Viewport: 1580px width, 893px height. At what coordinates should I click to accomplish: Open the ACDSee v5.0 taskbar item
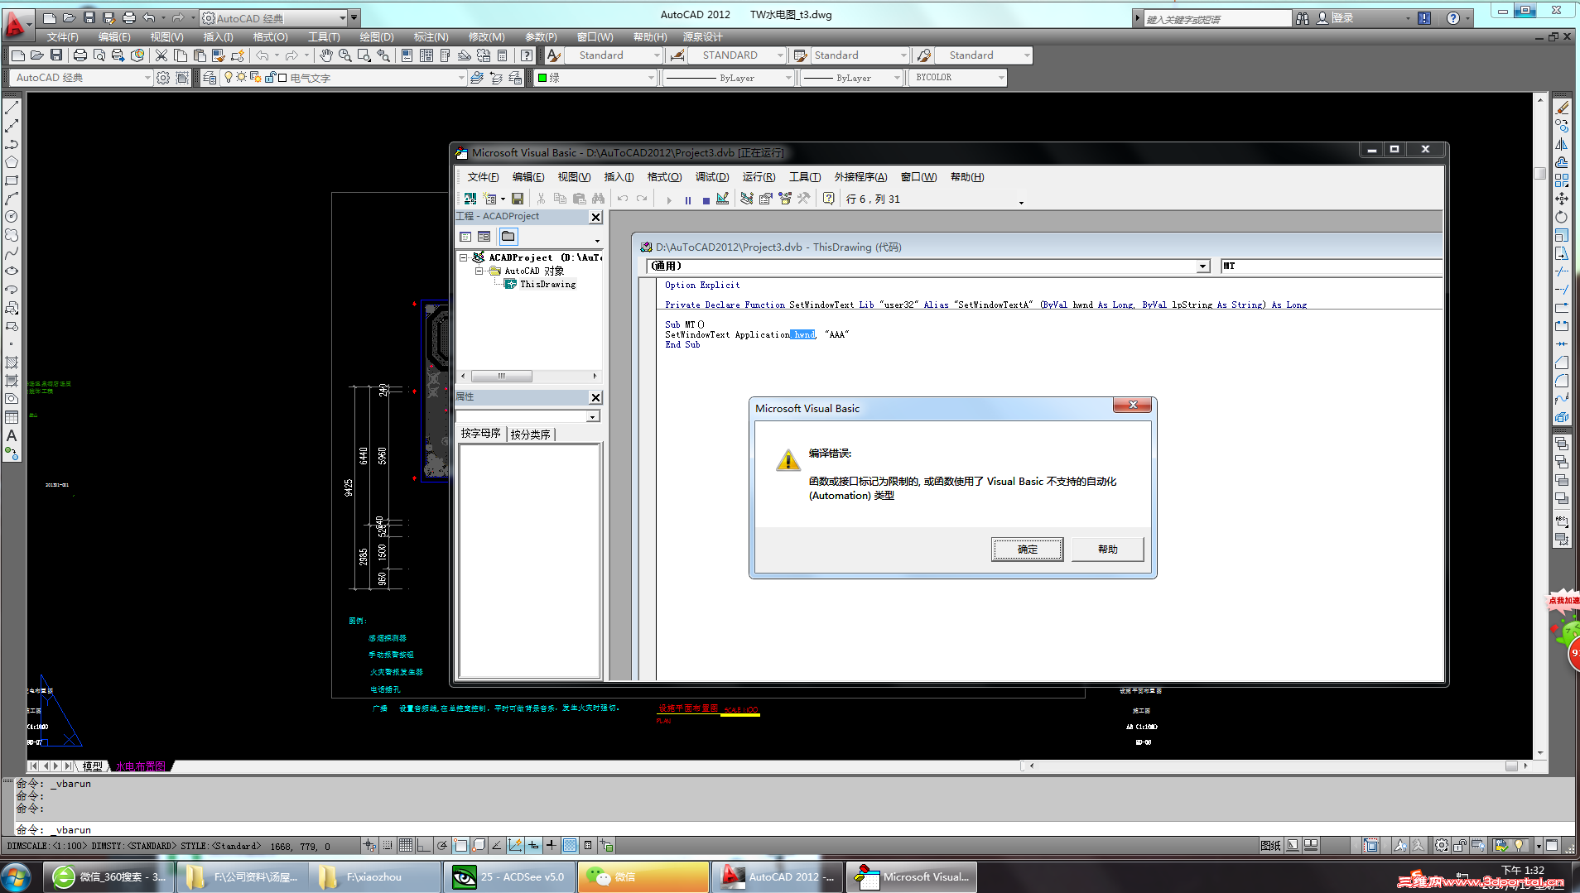point(510,877)
